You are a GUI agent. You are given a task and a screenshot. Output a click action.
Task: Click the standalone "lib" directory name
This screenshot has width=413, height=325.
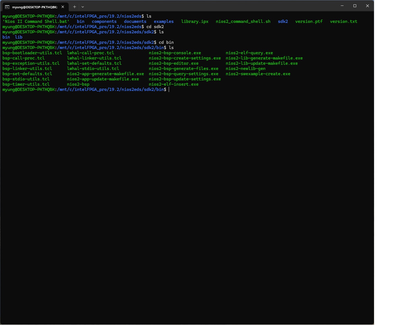coord(19,37)
